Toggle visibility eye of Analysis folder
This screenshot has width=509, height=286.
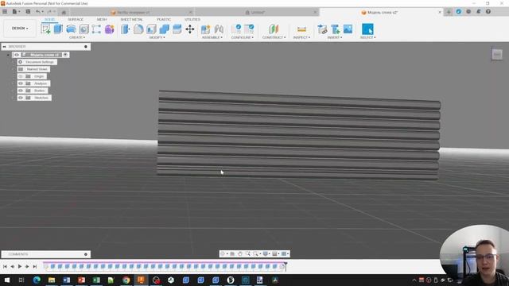pos(21,83)
